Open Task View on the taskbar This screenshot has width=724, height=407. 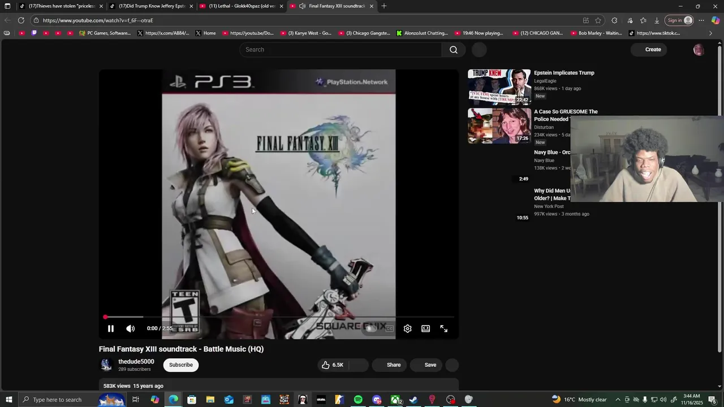click(x=136, y=400)
